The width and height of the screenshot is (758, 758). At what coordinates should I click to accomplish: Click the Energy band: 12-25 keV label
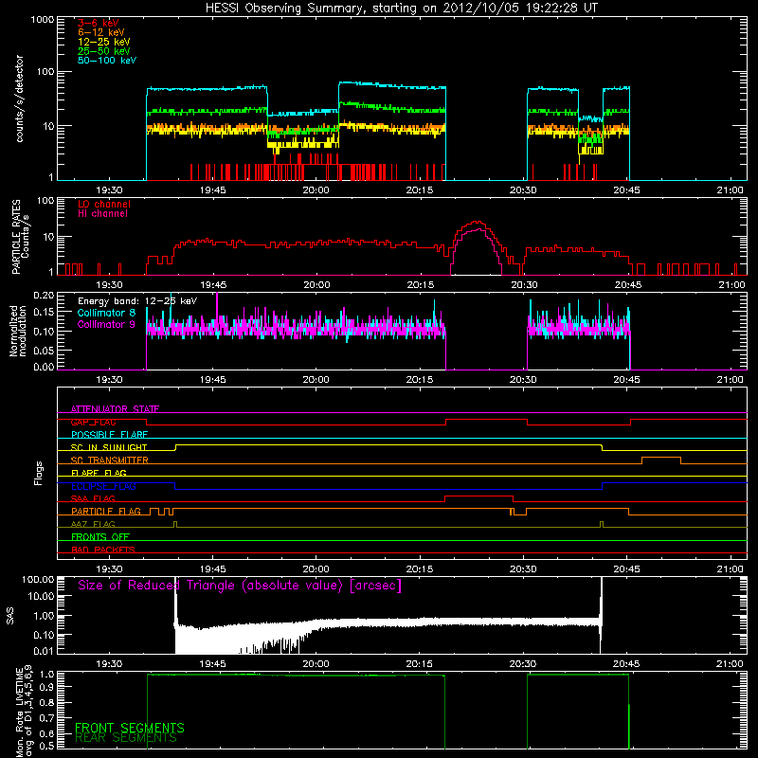tap(137, 301)
